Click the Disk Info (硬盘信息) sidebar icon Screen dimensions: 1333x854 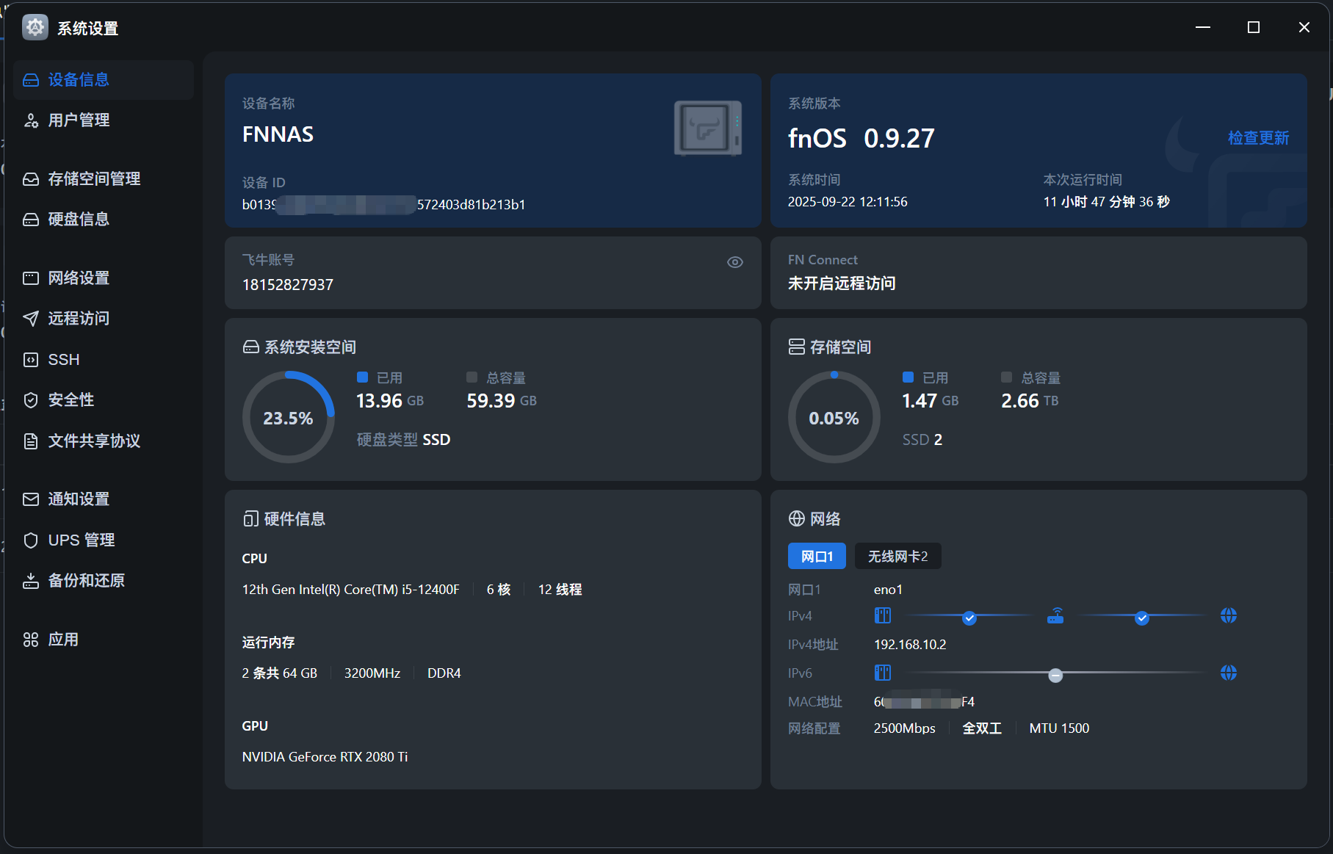click(31, 220)
